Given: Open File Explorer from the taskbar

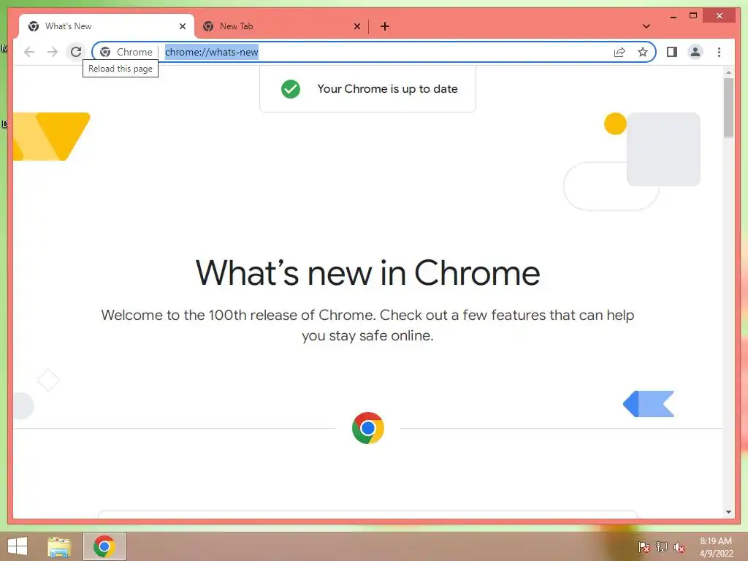Looking at the screenshot, I should click(x=59, y=546).
